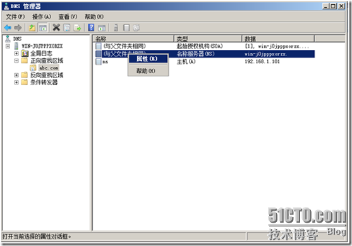This screenshot has width=352, height=246.
Task: Click the server tower icon in toolbar
Action: pos(116,28)
